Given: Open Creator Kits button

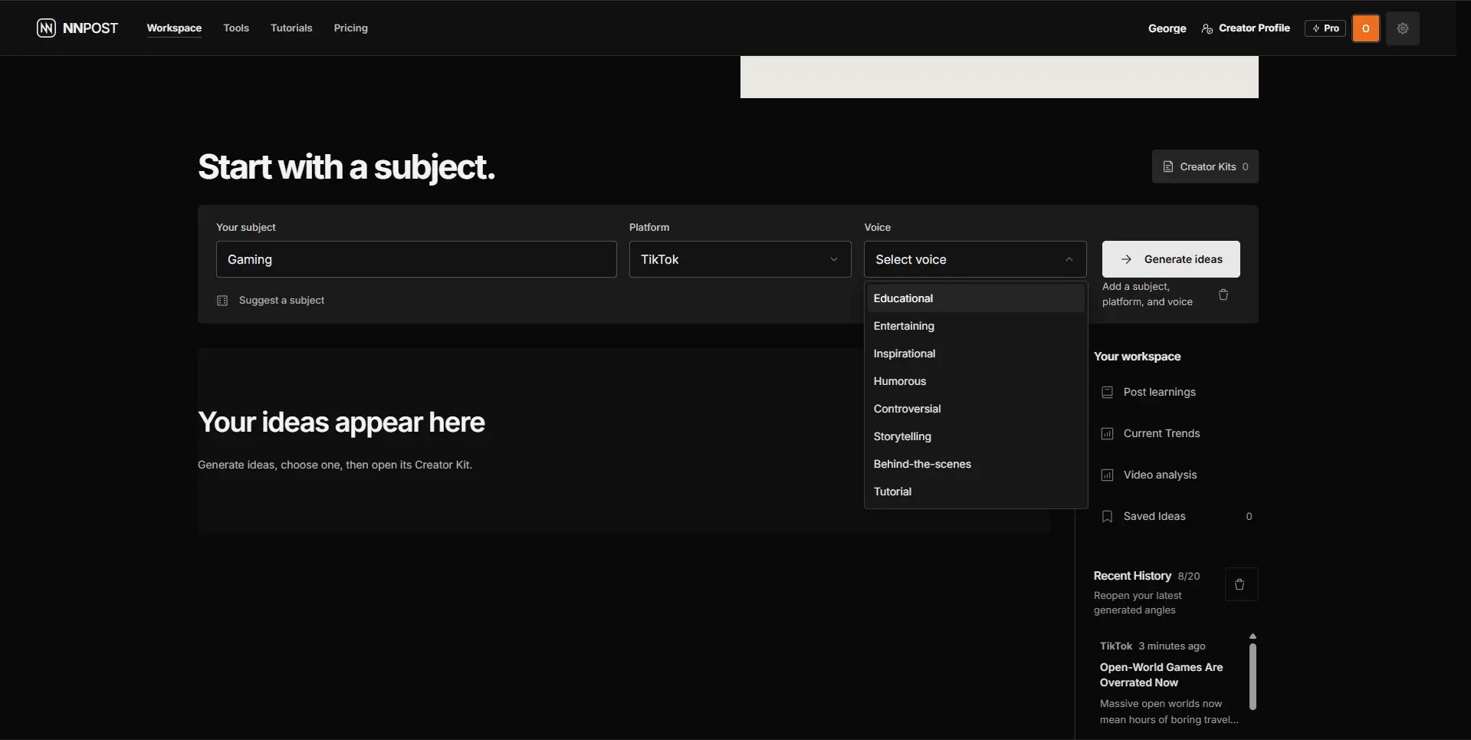Looking at the screenshot, I should point(1205,166).
